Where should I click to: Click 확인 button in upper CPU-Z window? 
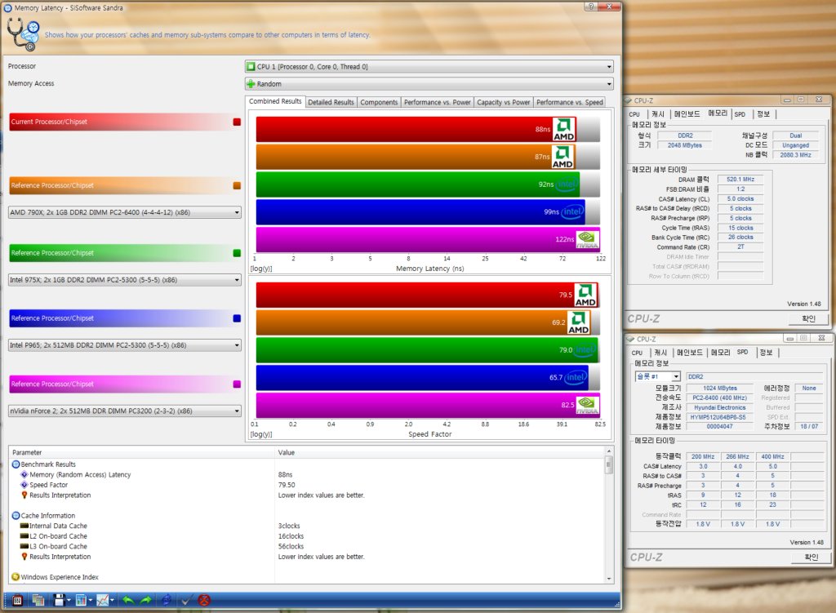(808, 319)
